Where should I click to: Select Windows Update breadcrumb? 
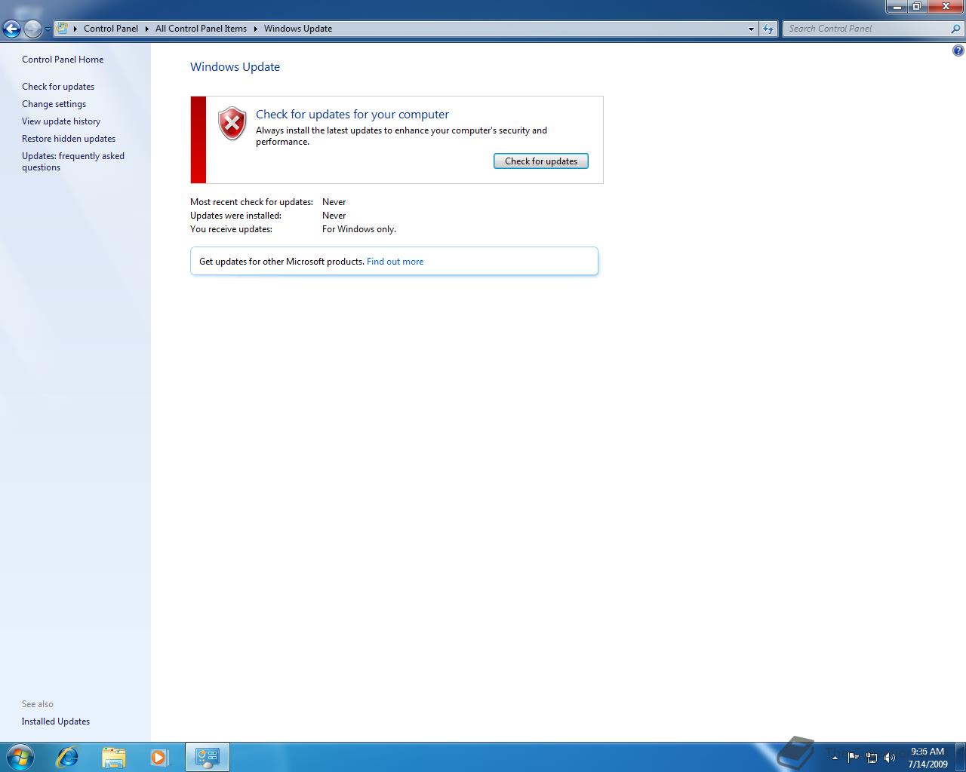[298, 29]
